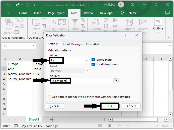Click the Cancel button
Screen dimensions: 174x130
click(131, 106)
